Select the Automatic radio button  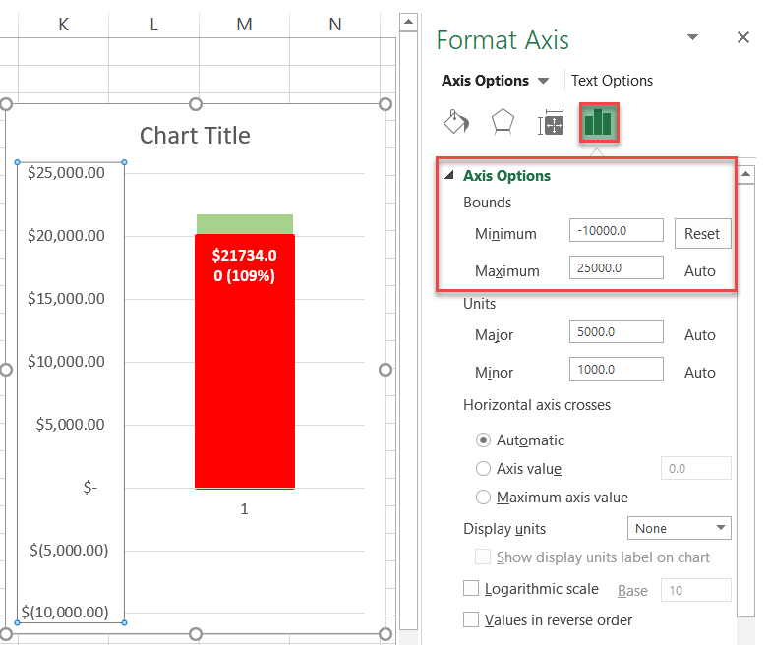(x=483, y=440)
